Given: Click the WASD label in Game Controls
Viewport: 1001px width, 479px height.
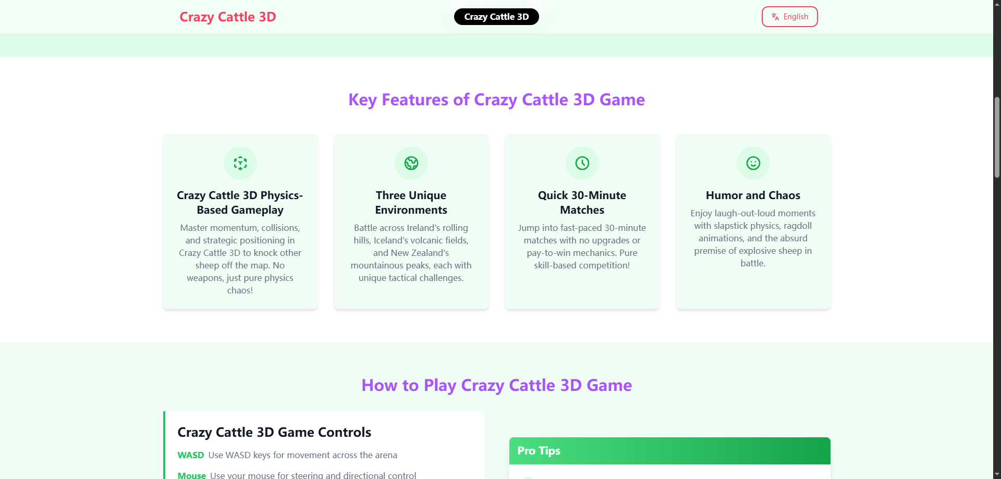Looking at the screenshot, I should pos(191,455).
